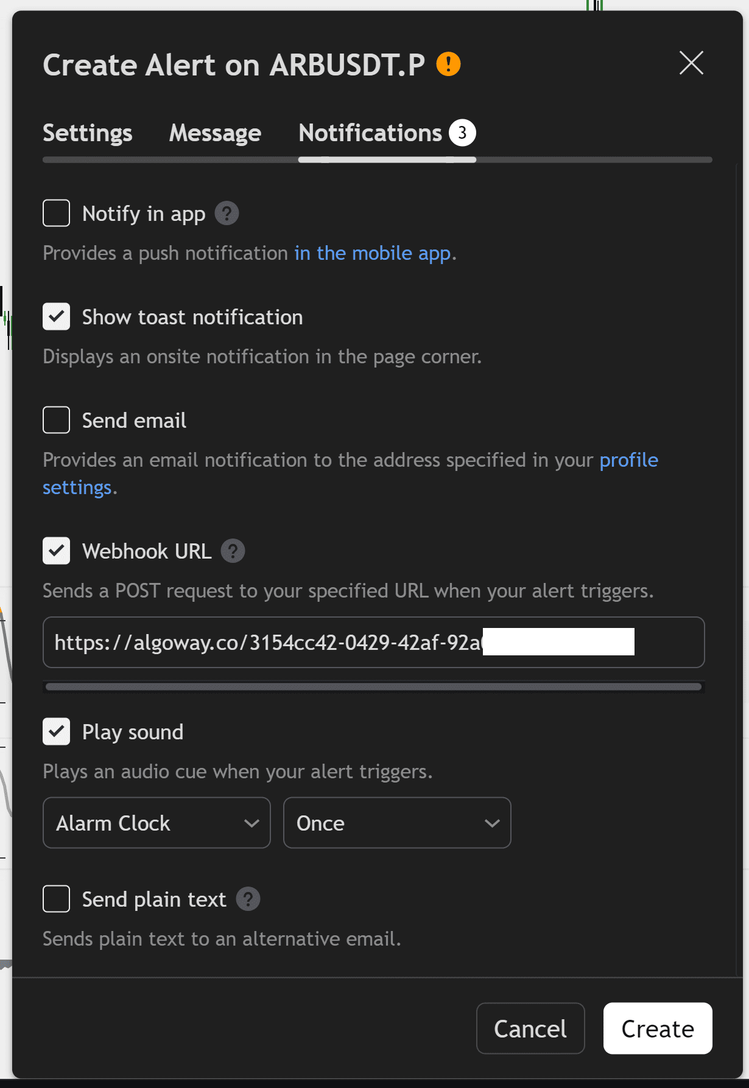
Task: Click the horizontal scrollbar under the webhook field
Action: coord(374,687)
